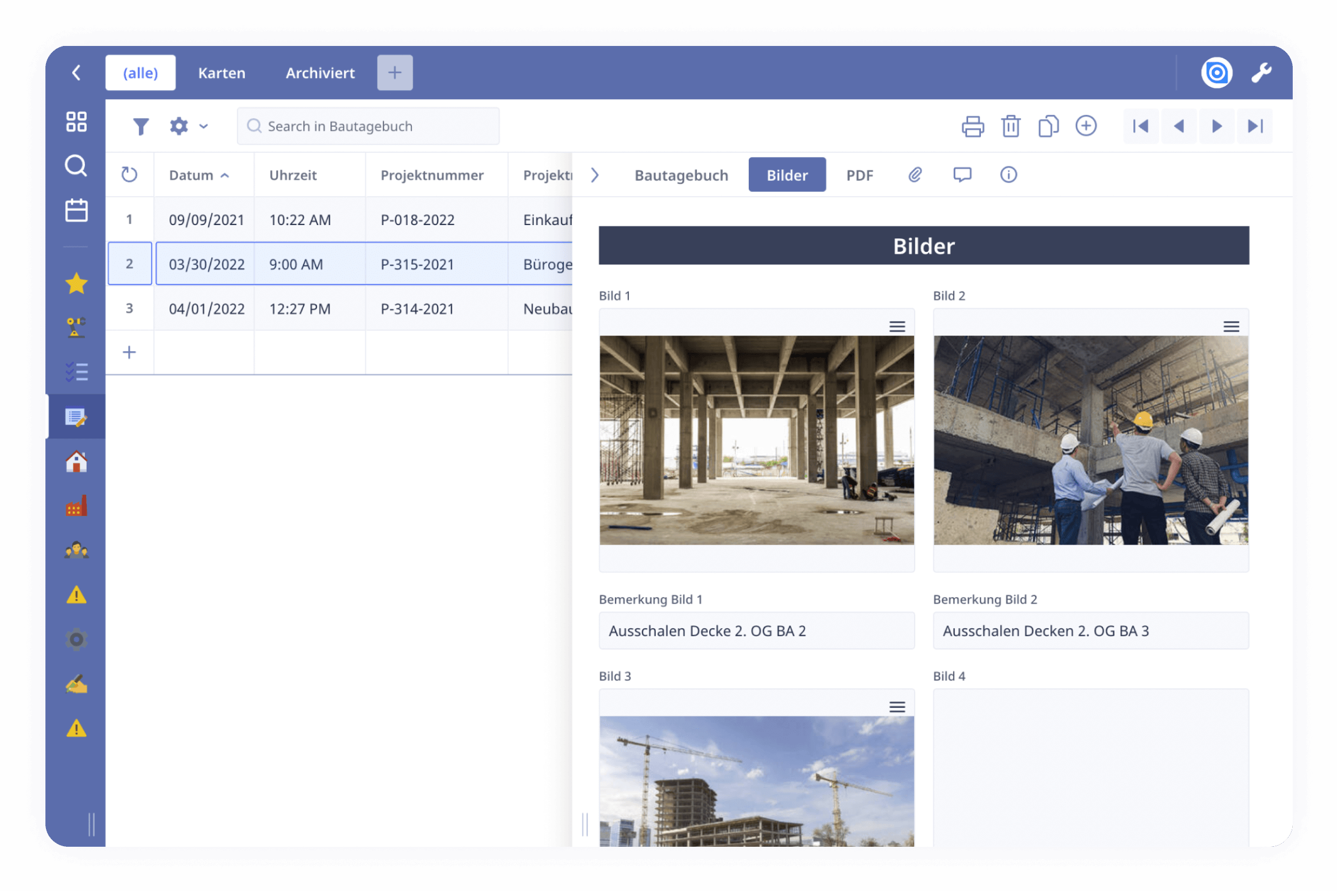Add a new view with plus button

pos(394,73)
